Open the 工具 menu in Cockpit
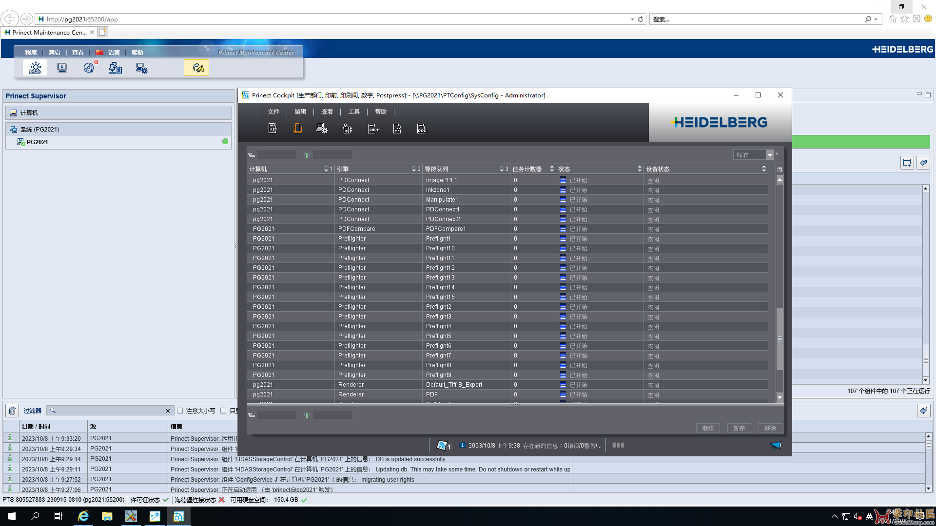The image size is (936, 526). click(353, 112)
